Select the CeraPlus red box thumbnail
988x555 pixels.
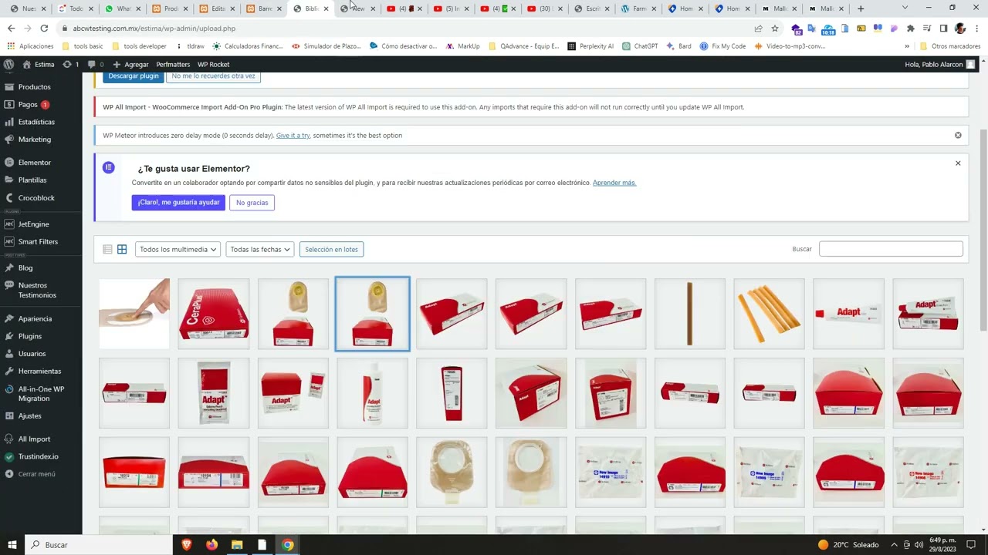coord(214,314)
